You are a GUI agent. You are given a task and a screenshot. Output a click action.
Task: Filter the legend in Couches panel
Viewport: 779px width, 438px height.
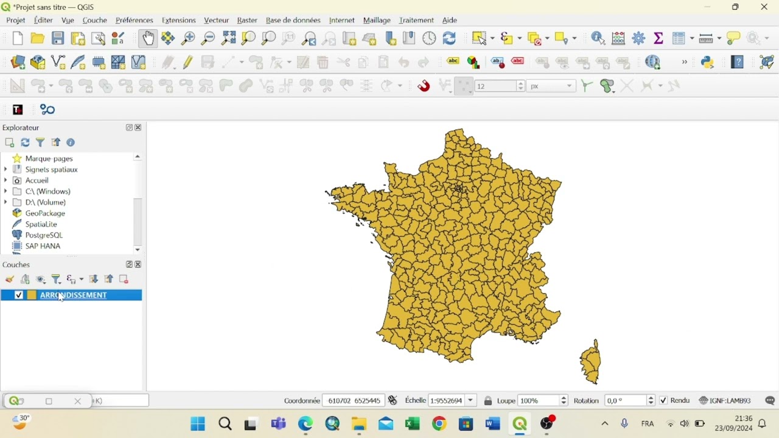pyautogui.click(x=57, y=280)
